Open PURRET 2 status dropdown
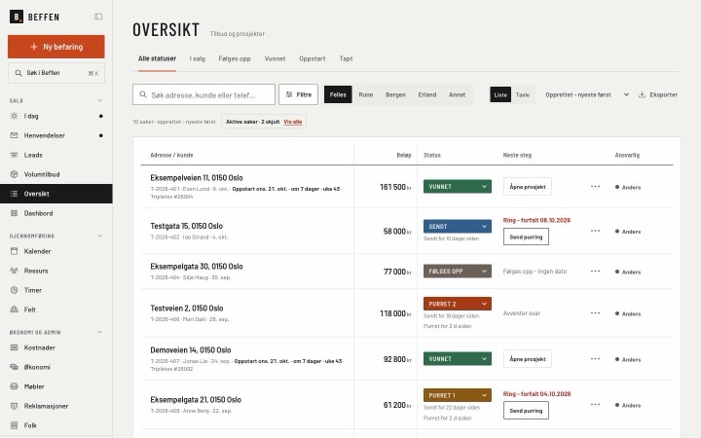 click(x=458, y=304)
